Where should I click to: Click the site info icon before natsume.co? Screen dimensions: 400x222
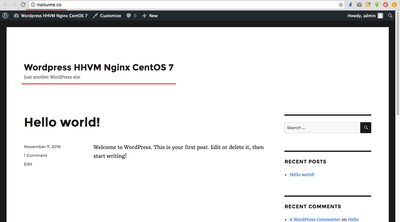coord(33,5)
